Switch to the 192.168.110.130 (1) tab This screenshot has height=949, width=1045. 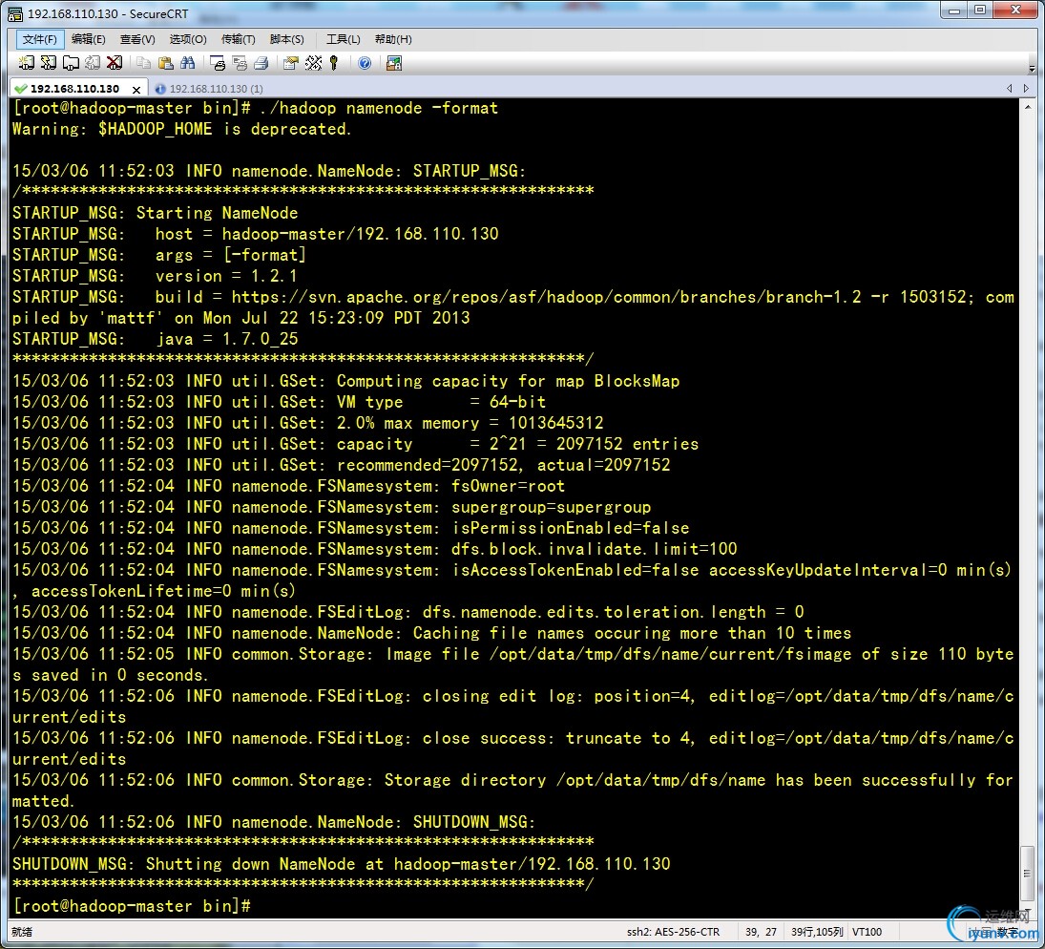click(x=209, y=89)
